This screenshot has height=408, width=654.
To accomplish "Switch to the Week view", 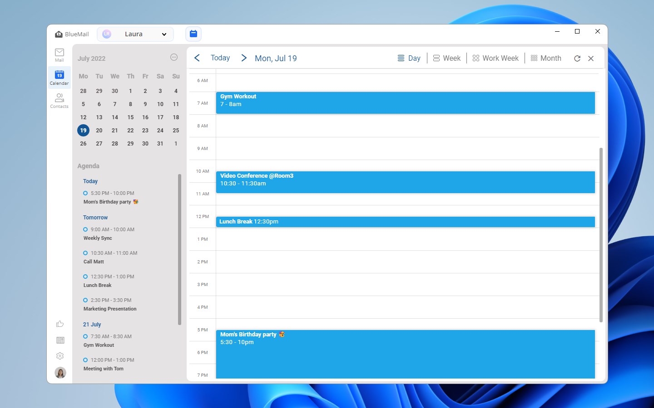I will pos(447,58).
